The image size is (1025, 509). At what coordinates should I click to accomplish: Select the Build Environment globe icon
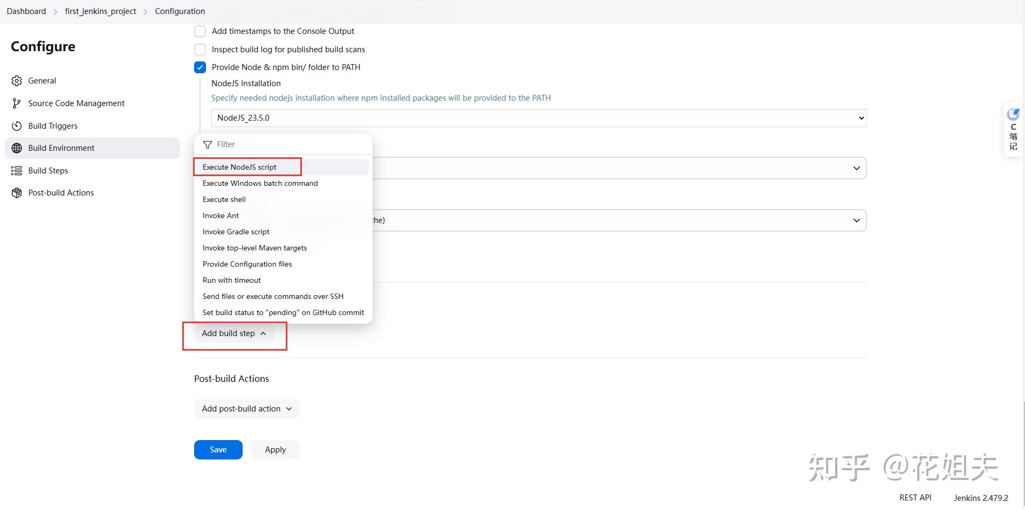tap(17, 148)
